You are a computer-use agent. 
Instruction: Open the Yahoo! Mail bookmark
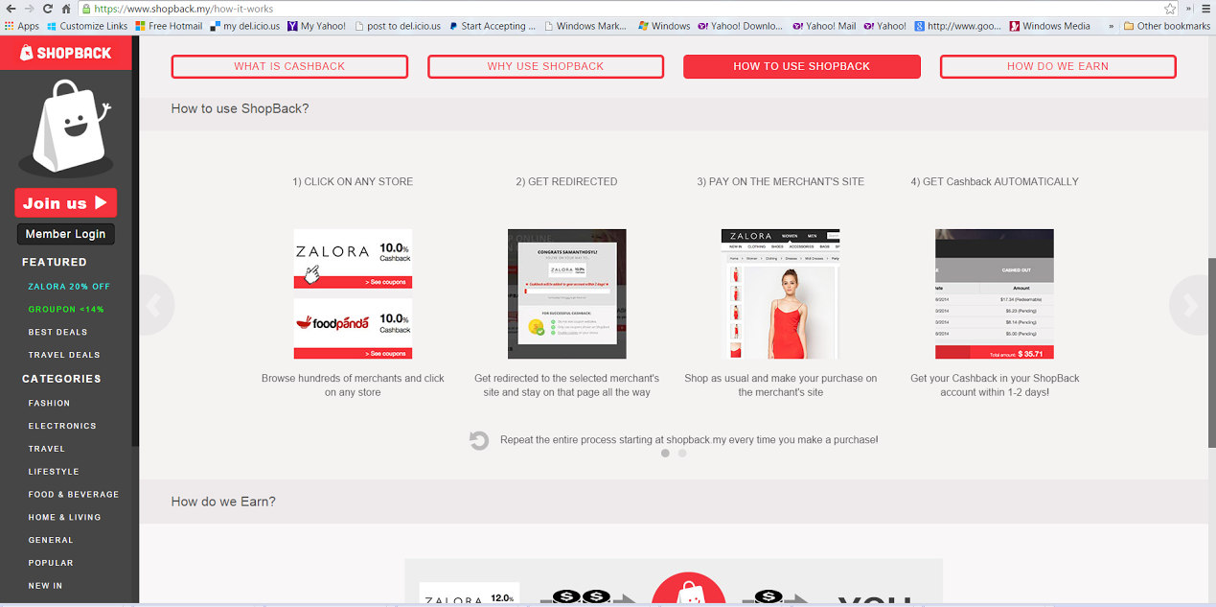tap(824, 26)
